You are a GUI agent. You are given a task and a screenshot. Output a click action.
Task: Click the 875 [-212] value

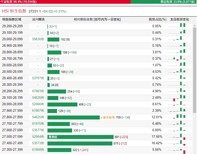coord(120,143)
